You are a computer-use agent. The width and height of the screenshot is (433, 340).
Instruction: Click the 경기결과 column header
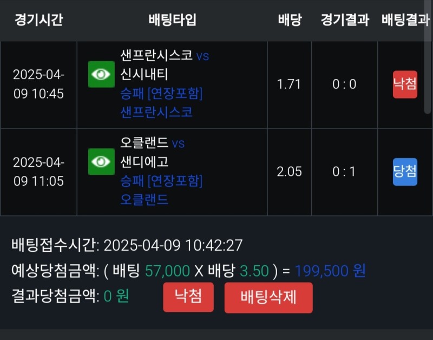(x=345, y=20)
